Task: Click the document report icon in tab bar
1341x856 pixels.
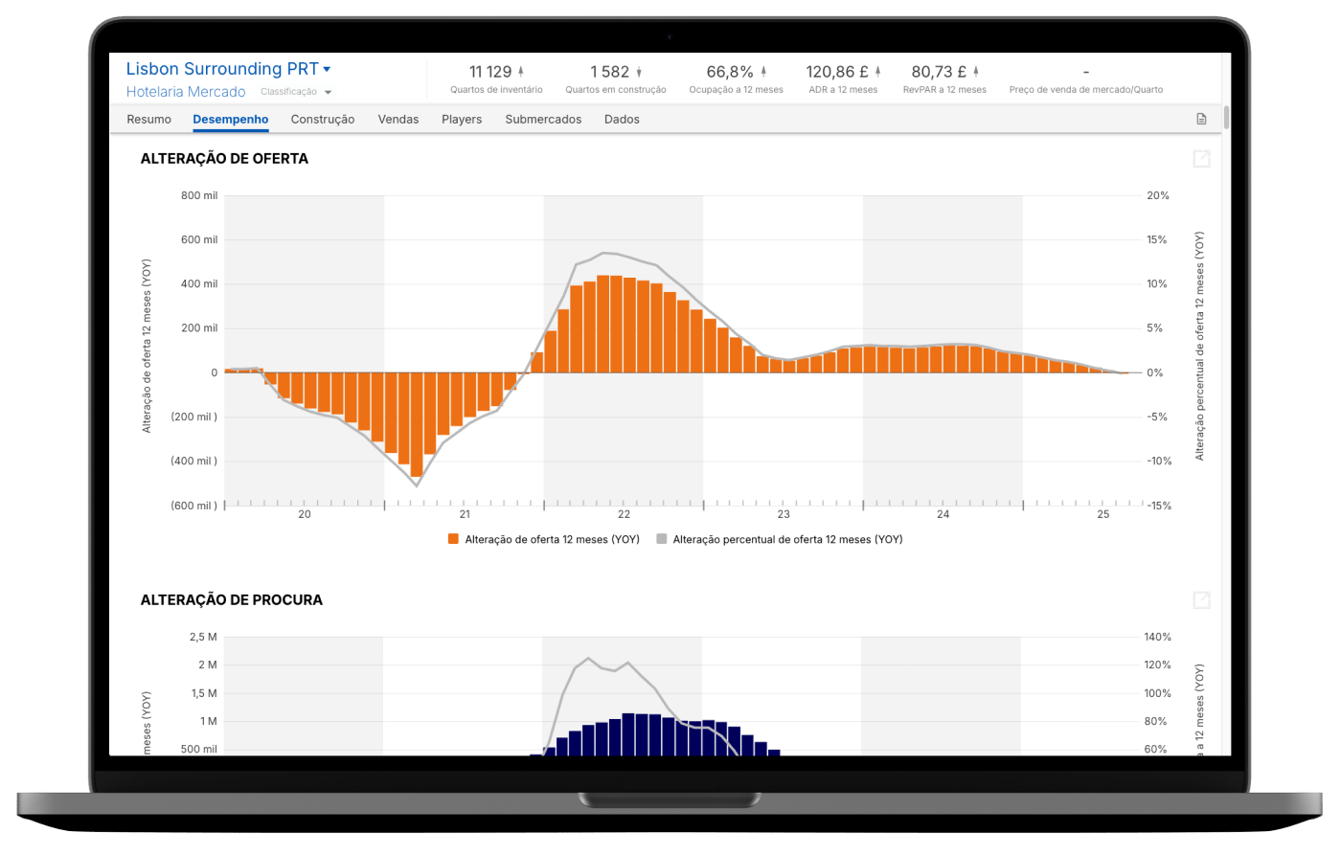Action: (1201, 120)
